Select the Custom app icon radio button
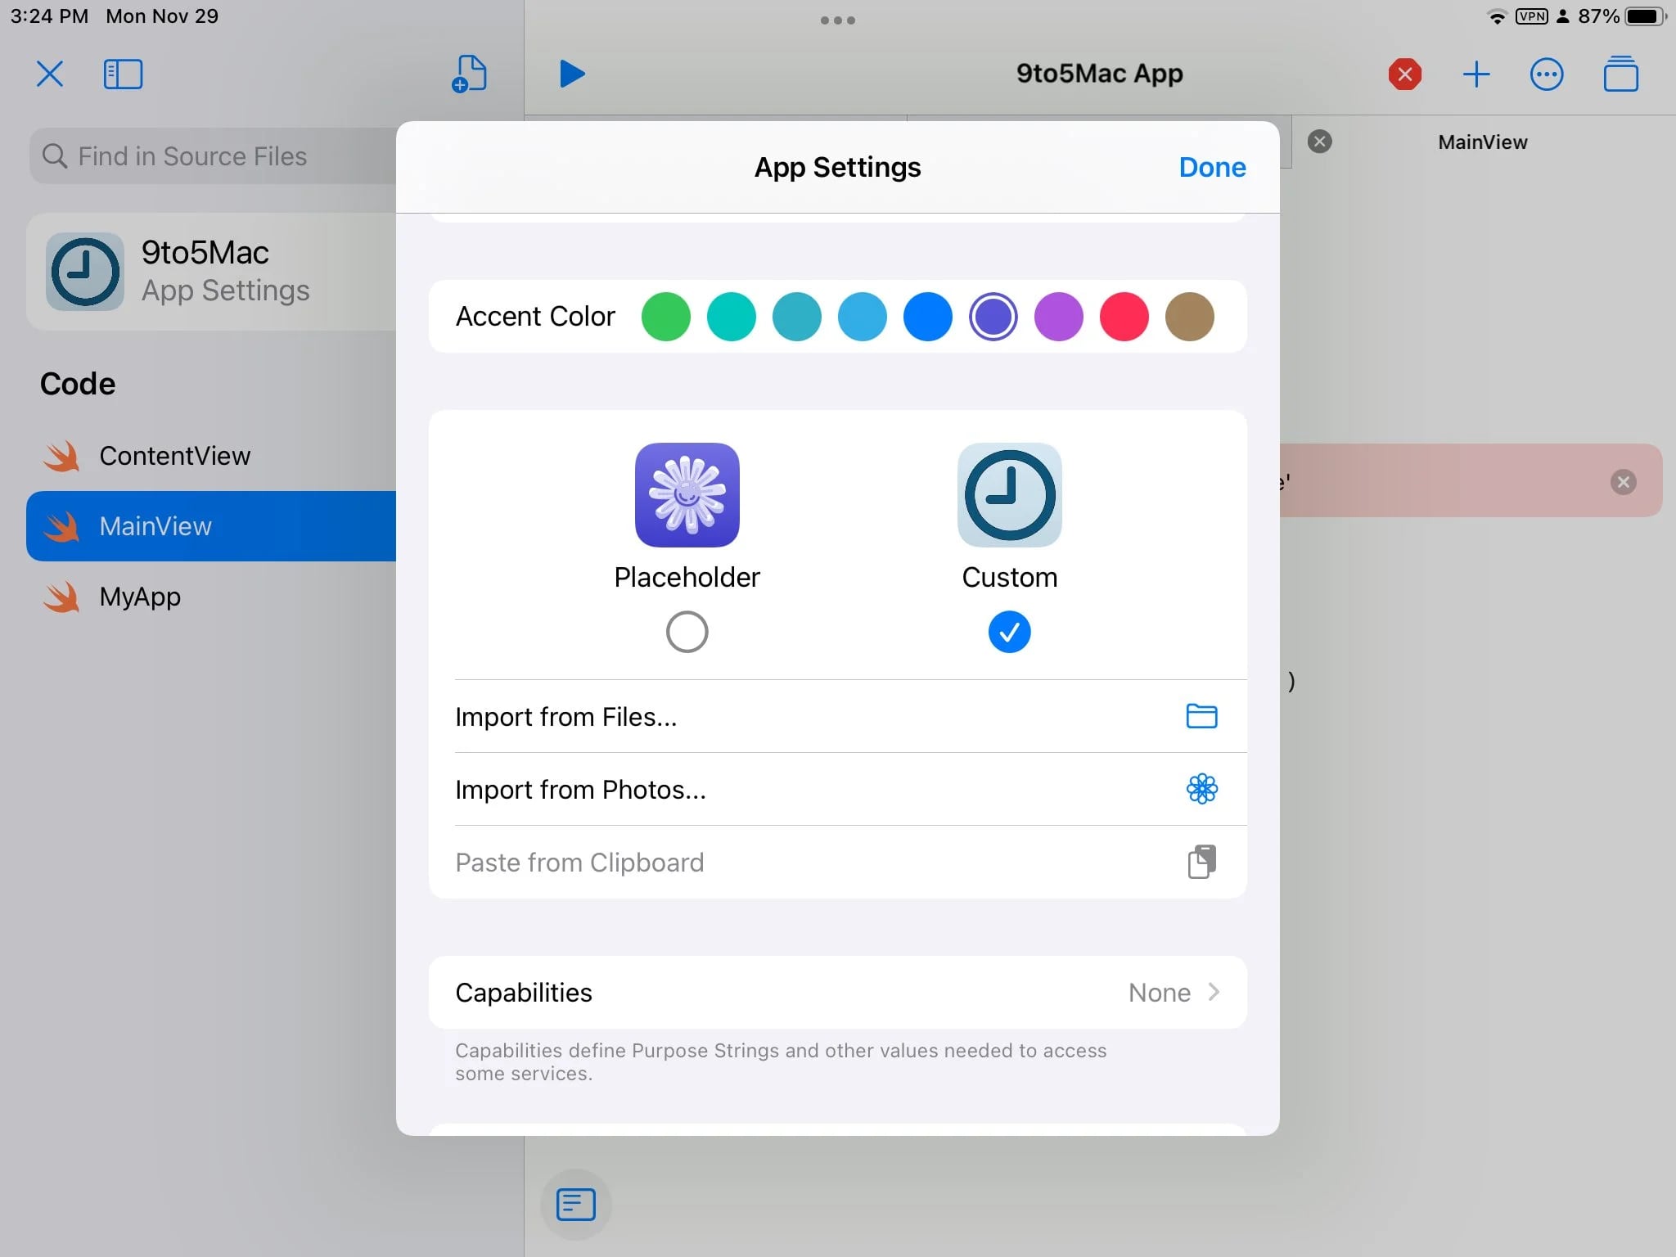 click(1008, 630)
